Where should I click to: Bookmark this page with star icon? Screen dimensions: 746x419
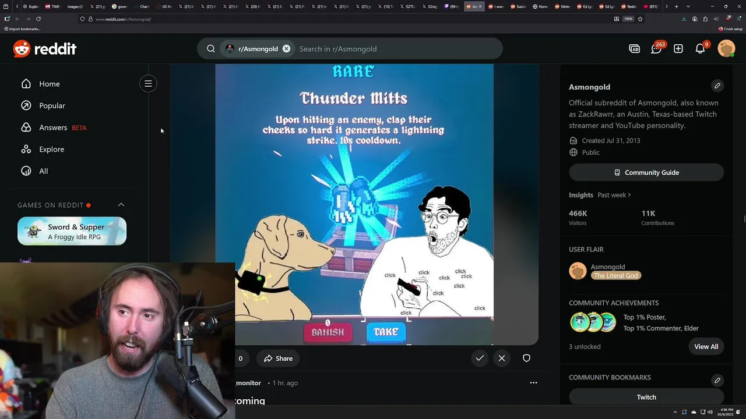click(x=640, y=19)
